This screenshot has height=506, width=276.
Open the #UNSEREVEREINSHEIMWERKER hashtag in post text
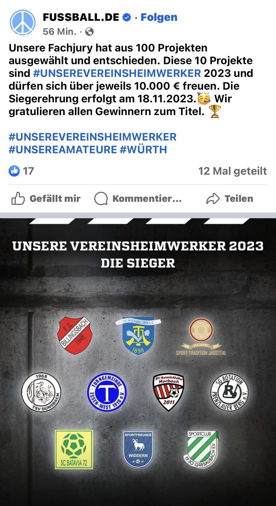[x=117, y=73]
